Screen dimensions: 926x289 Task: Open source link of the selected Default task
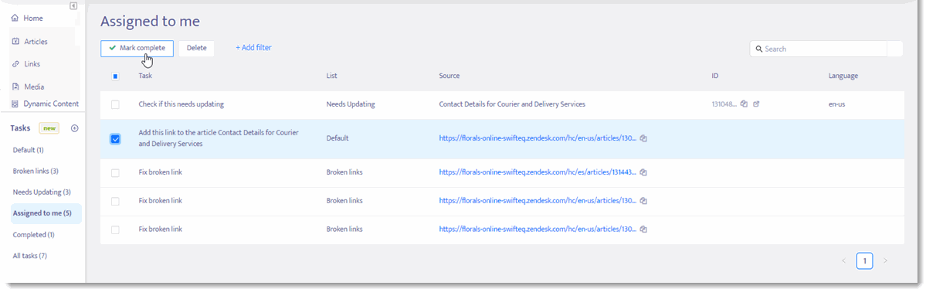coord(538,138)
